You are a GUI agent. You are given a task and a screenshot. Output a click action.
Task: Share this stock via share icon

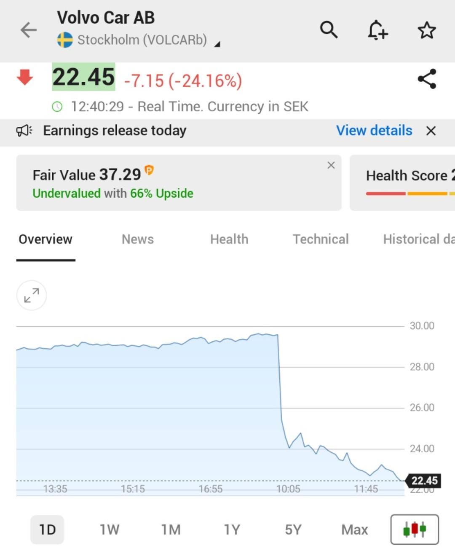click(x=427, y=79)
